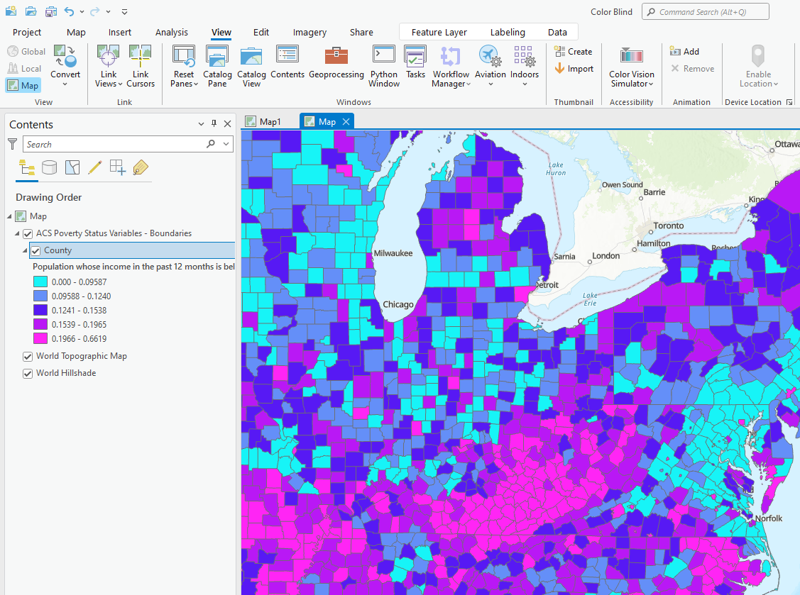Switch to the Imagery ribbon tab
The width and height of the screenshot is (800, 595).
pyautogui.click(x=309, y=32)
